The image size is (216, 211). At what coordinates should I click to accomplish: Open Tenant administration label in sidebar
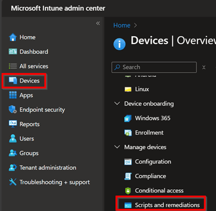coord(48,167)
